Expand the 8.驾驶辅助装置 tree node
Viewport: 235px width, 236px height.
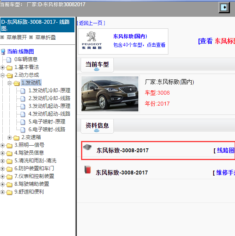2,185
